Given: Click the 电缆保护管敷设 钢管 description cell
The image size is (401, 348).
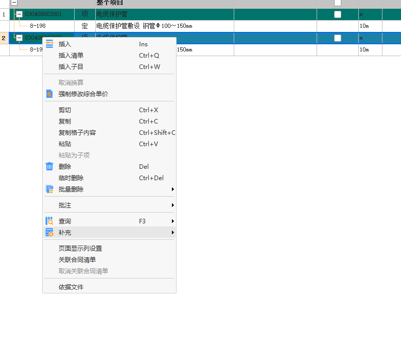Looking at the screenshot, I should click(x=165, y=26).
